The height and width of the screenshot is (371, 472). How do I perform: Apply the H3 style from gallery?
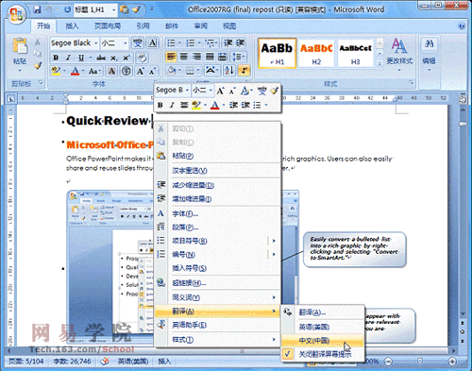click(356, 53)
